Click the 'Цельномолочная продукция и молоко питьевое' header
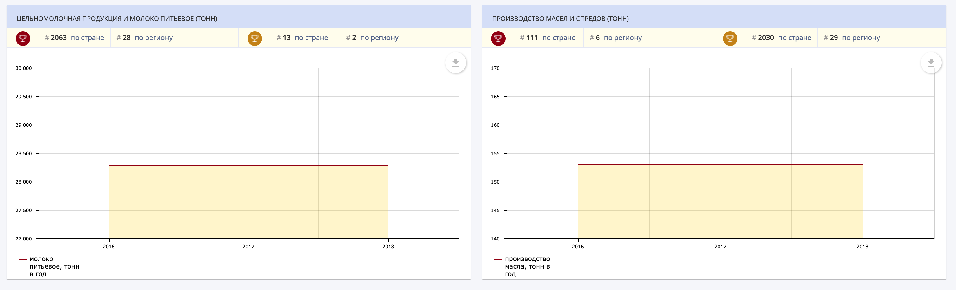Viewport: 956px width, 290px height. coord(117,19)
